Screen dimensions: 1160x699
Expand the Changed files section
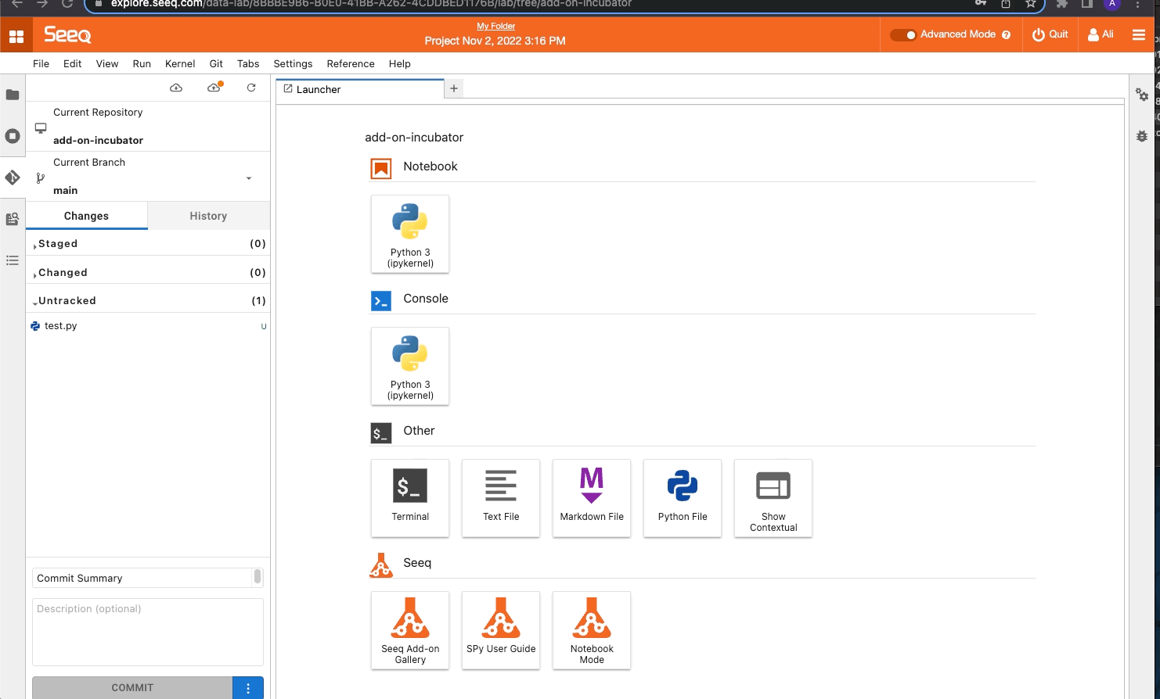pos(63,273)
